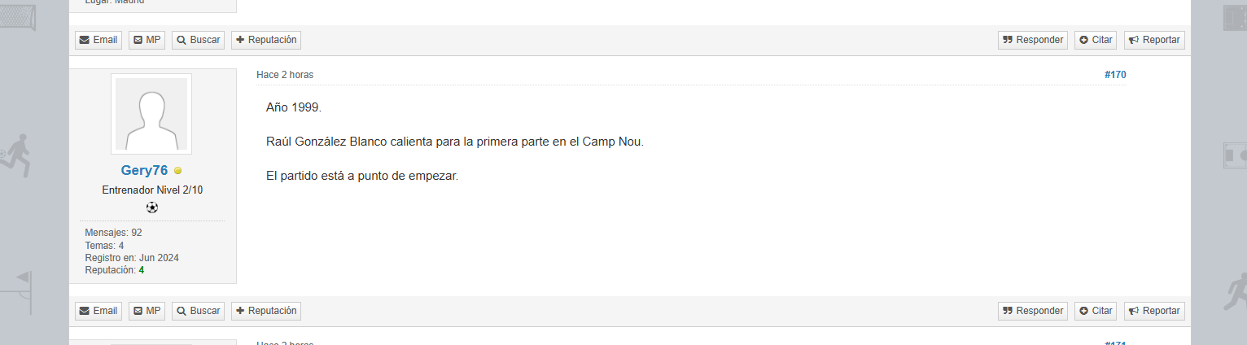This screenshot has height=345, width=1247.
Task: Open permalink for post #170
Action: click(1115, 75)
